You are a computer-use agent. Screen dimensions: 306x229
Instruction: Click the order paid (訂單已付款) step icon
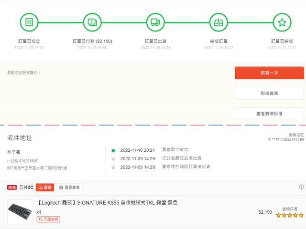(92, 22)
